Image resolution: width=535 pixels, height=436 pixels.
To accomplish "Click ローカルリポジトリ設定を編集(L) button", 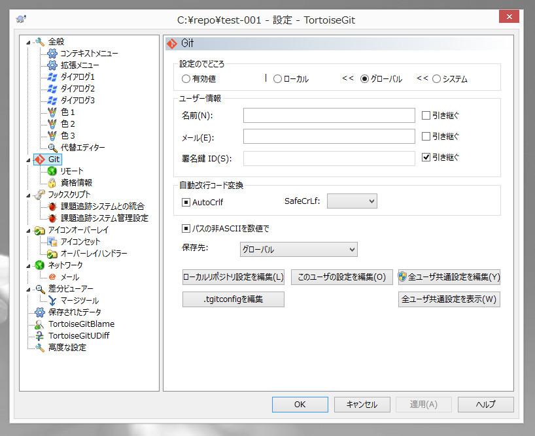I will [233, 277].
